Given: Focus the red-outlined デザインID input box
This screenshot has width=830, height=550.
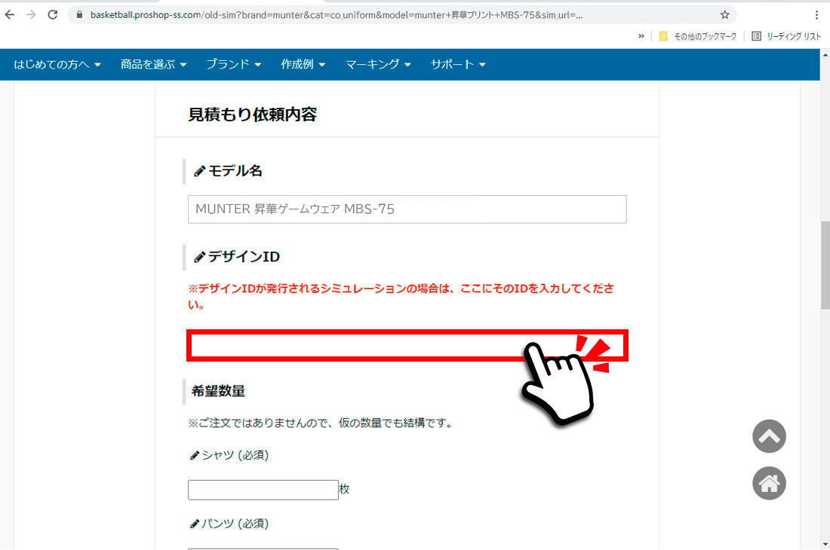Looking at the screenshot, I should [355, 346].
